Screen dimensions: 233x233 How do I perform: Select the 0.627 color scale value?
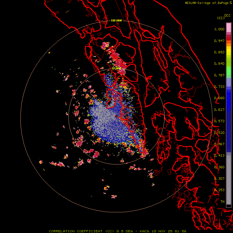[219, 110]
